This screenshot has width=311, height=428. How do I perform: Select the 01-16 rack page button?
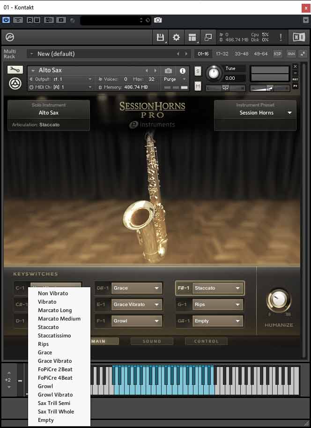[203, 54]
